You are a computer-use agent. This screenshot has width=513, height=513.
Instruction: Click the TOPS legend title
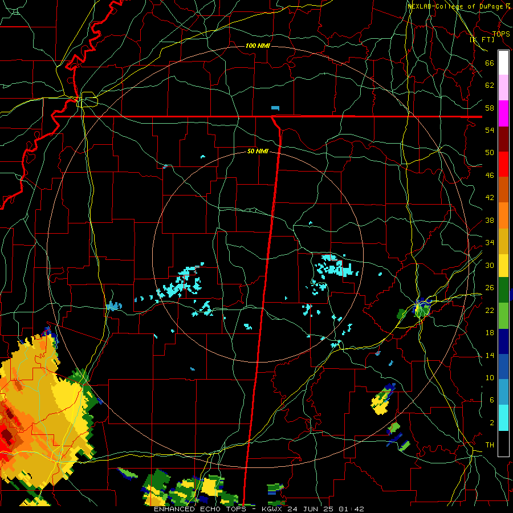pyautogui.click(x=501, y=34)
